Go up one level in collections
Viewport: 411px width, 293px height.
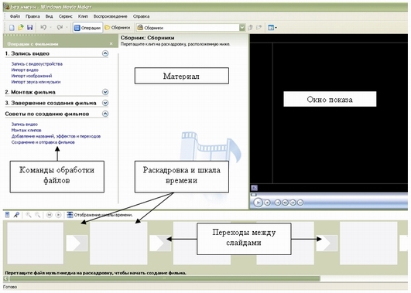[251, 28]
